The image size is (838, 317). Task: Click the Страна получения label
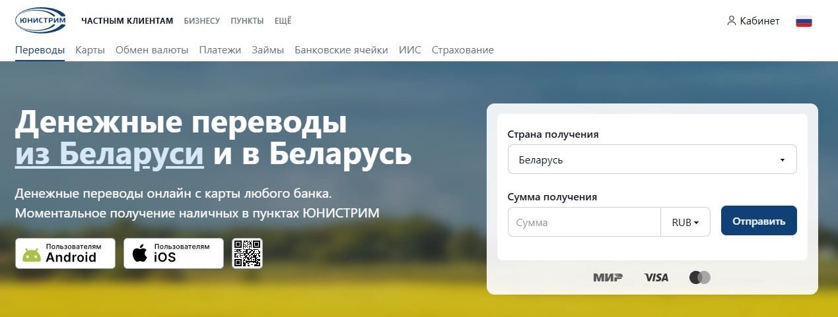click(553, 134)
